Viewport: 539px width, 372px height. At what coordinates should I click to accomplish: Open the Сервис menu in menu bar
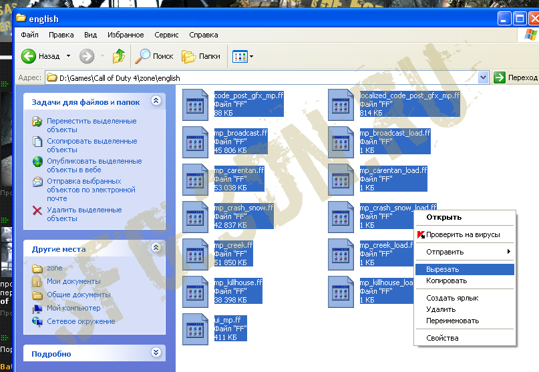click(x=166, y=35)
